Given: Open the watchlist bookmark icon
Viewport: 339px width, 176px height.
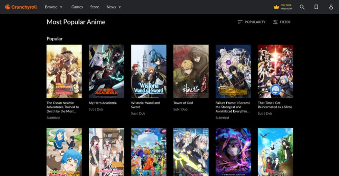Looking at the screenshot, I should [x=316, y=7].
